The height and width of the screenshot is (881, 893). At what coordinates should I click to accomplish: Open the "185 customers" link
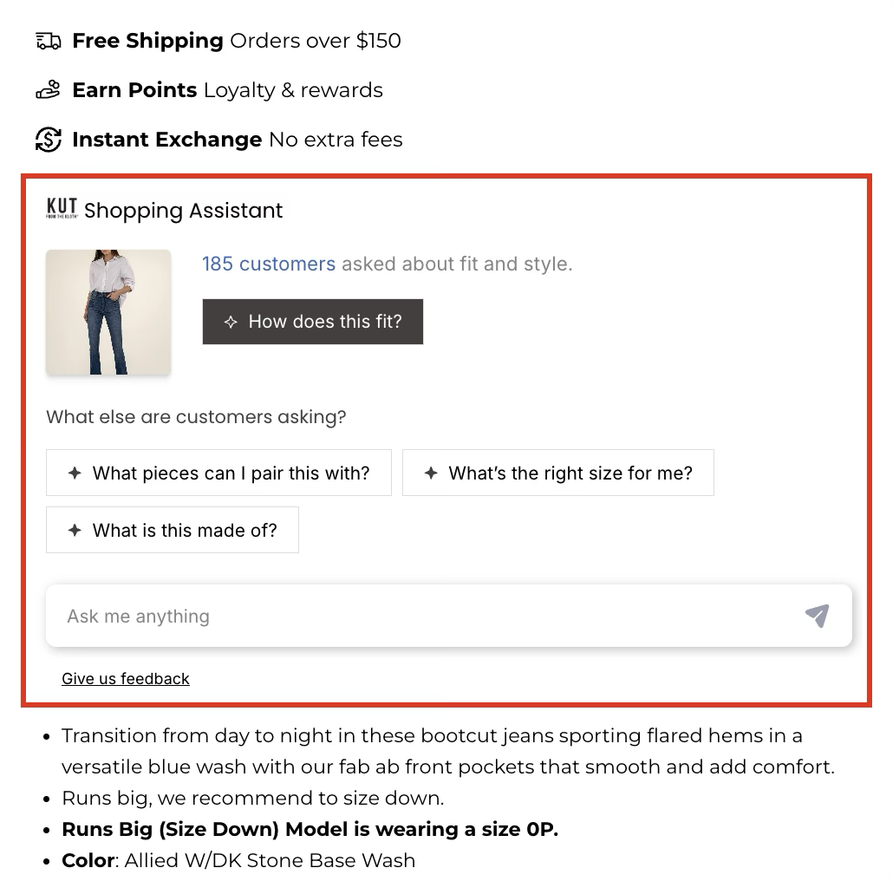(x=269, y=264)
